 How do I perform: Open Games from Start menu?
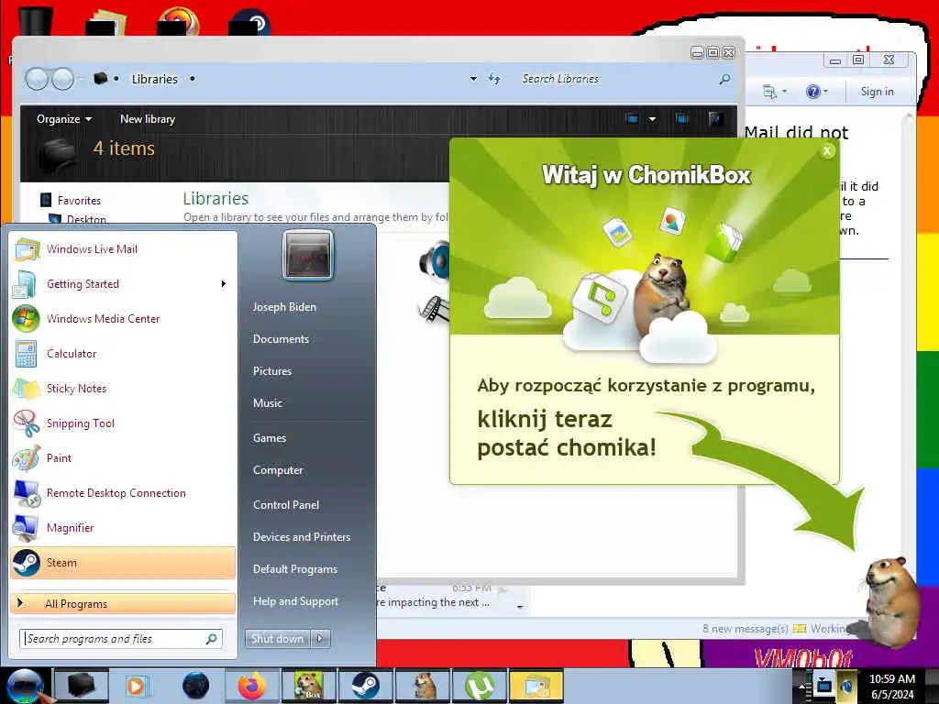[x=270, y=437]
